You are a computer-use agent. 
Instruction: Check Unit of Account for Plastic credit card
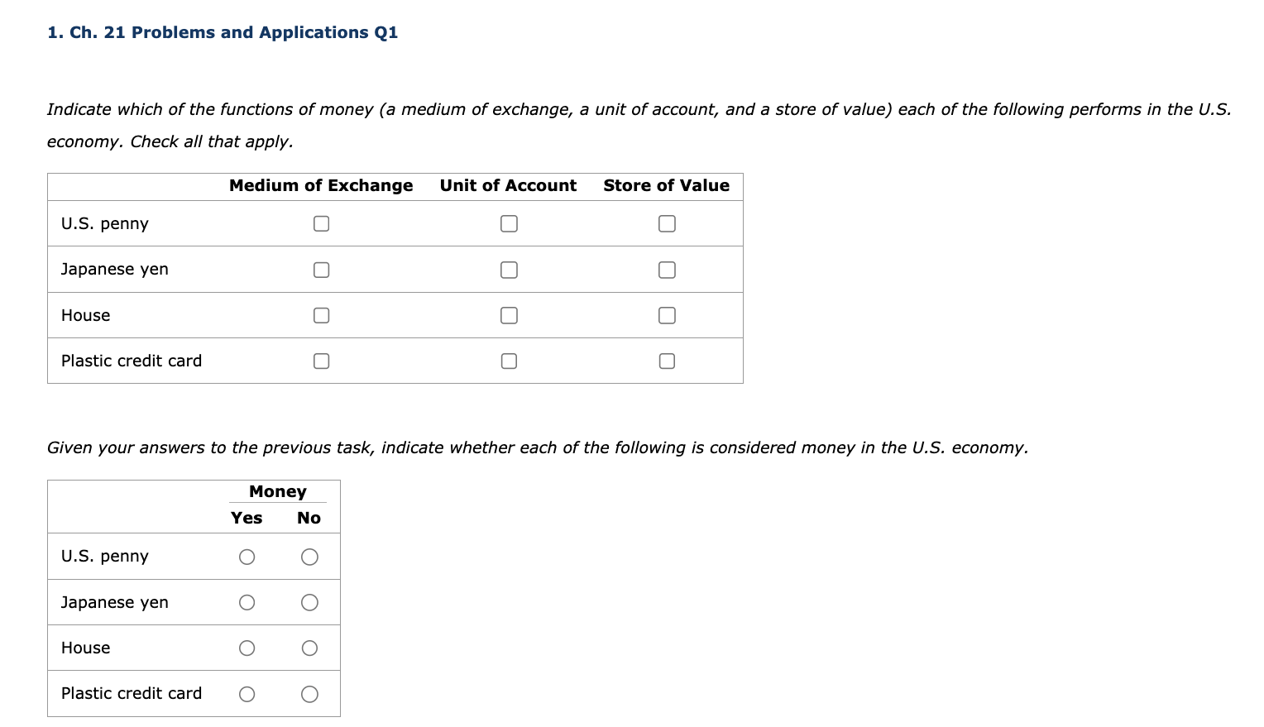pyautogui.click(x=509, y=361)
